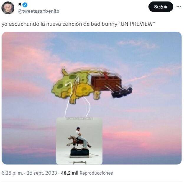Viewport: 187px width, 183px height.
Task: Click the Reproducciones label
Action: pos(96,173)
